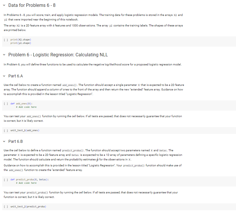Run the unit_test_1(add_ones) cell
The width and height of the screenshot is (236, 215).
pyautogui.click(x=6, y=130)
